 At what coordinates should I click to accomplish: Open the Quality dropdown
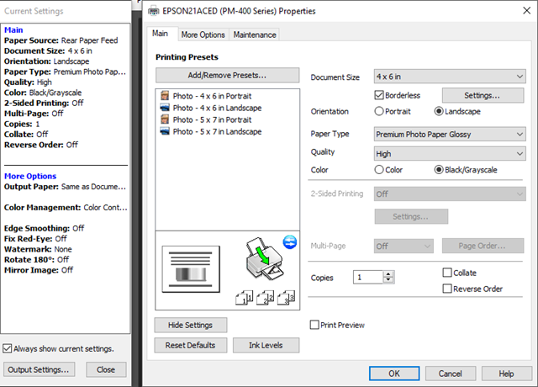(450, 154)
